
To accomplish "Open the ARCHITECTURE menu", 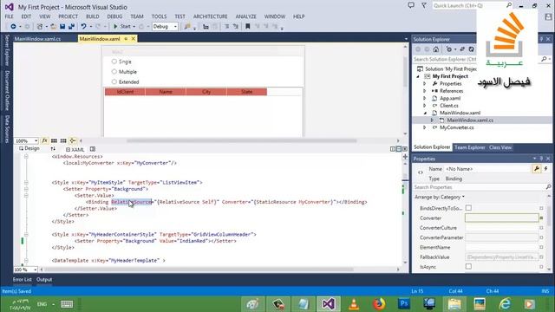I will tap(210, 16).
